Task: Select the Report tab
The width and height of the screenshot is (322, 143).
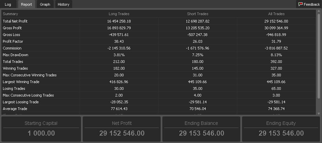Action: 26,4
